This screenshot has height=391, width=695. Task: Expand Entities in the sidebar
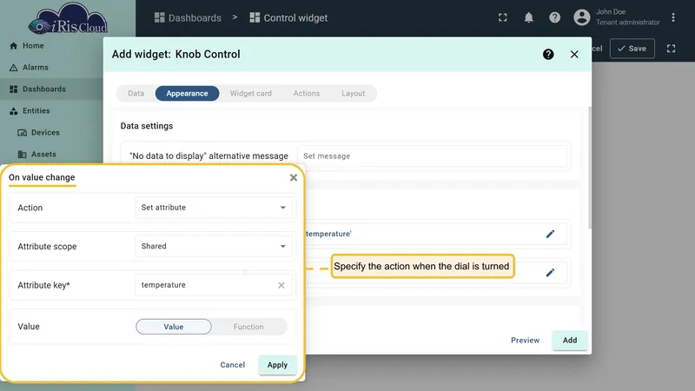tap(30, 111)
